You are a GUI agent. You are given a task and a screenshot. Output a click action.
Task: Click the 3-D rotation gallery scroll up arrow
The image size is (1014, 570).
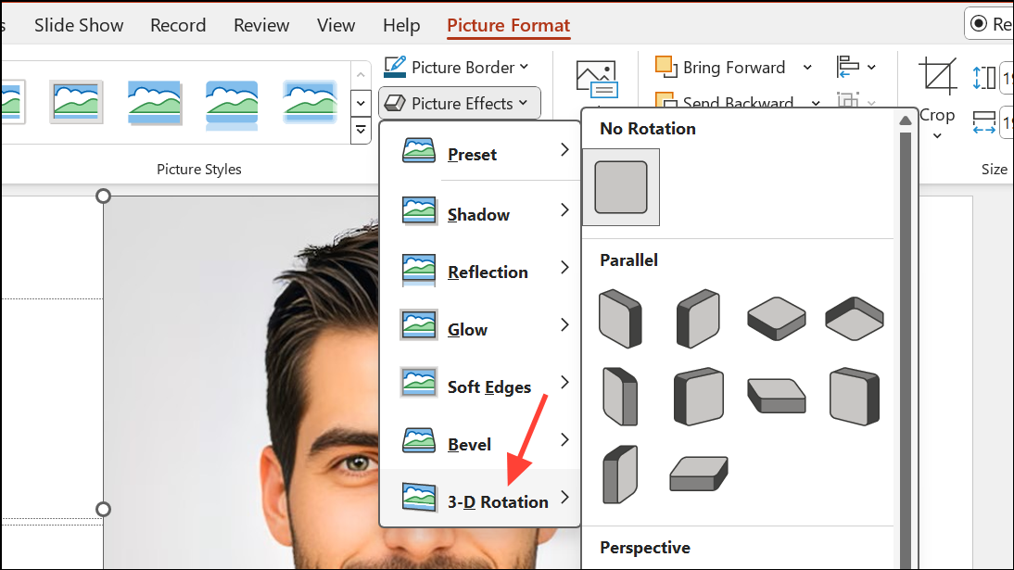[x=905, y=121]
